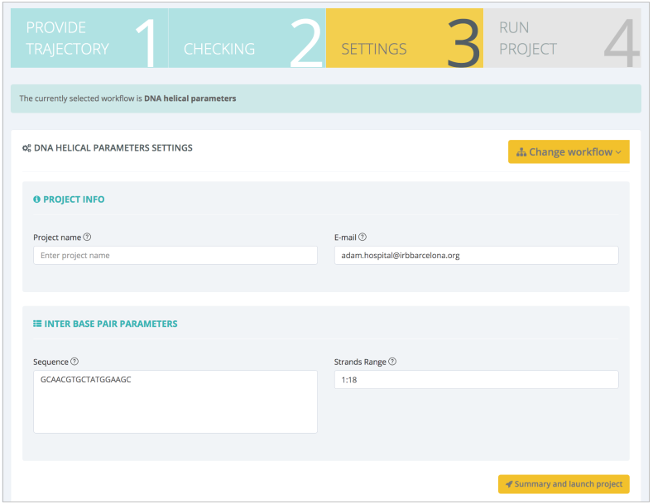653x504 pixels.
Task: Go to step 1 Provide Trajectory
Action: coord(89,39)
